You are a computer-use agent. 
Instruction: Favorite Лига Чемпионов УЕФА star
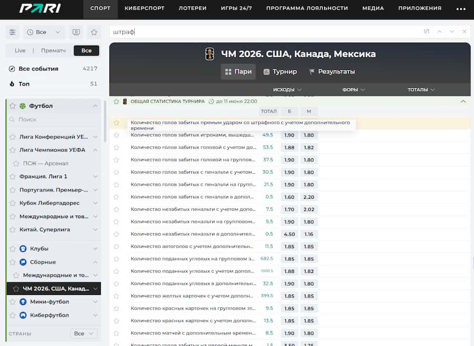point(13,150)
